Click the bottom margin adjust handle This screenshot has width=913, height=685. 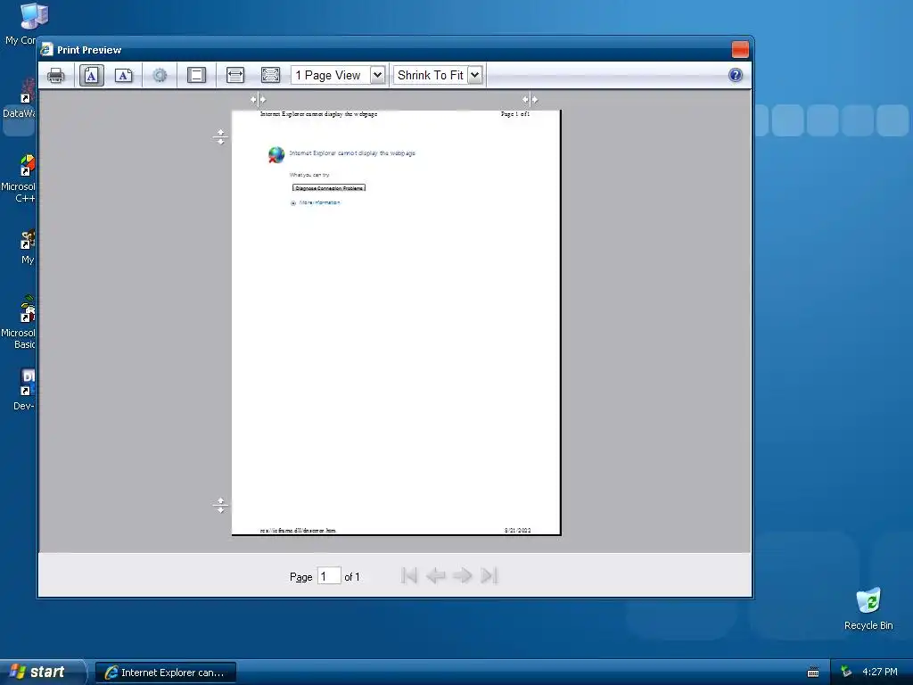(220, 505)
